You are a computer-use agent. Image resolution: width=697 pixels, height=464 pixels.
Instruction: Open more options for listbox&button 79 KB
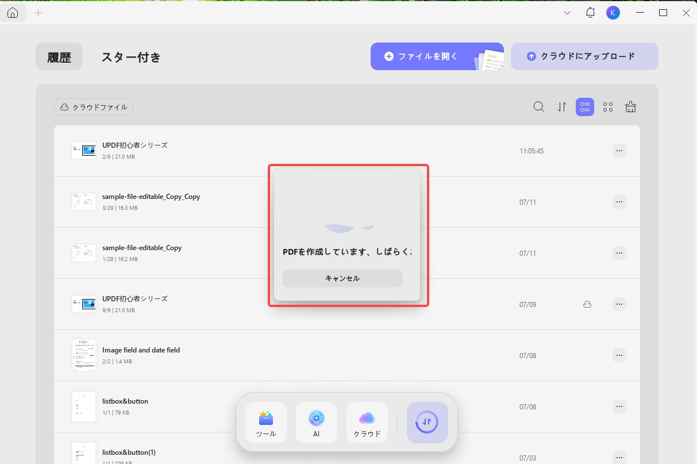pos(619,407)
